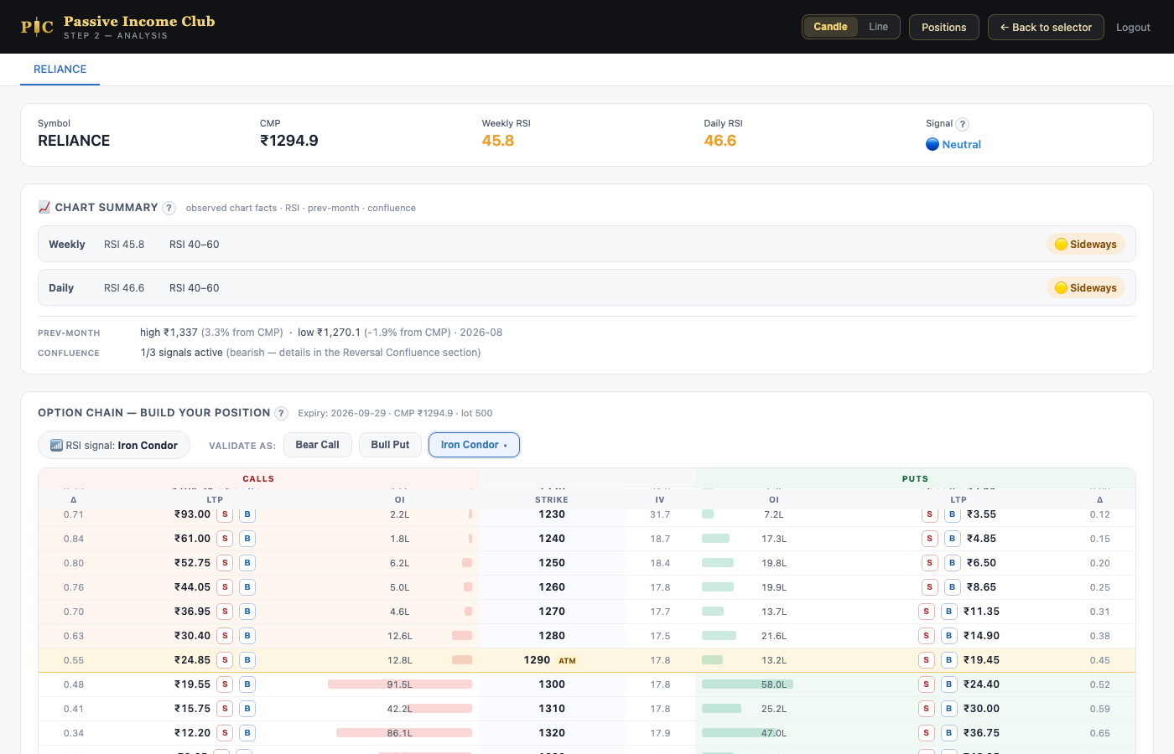Buy the 1250 strike call
This screenshot has width=1174, height=754.
[247, 563]
